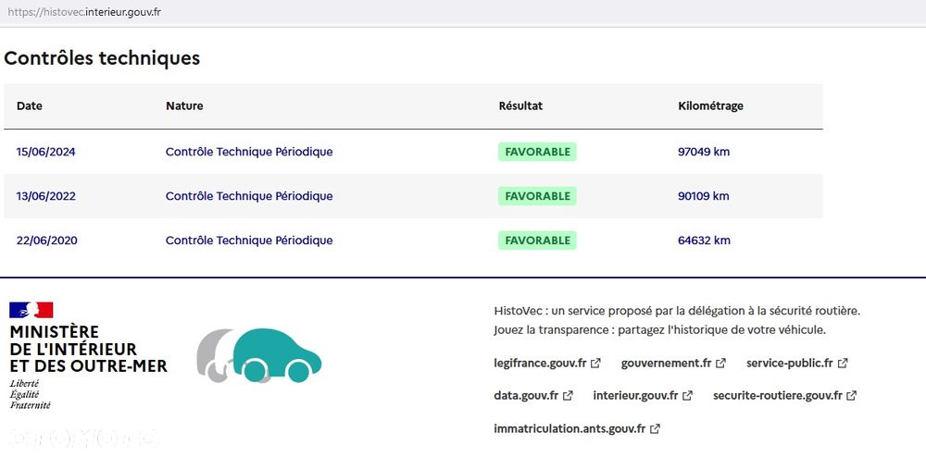The height and width of the screenshot is (457, 926).
Task: Click external-link icon next to legifrance.gouv.fr
Action: point(595,364)
